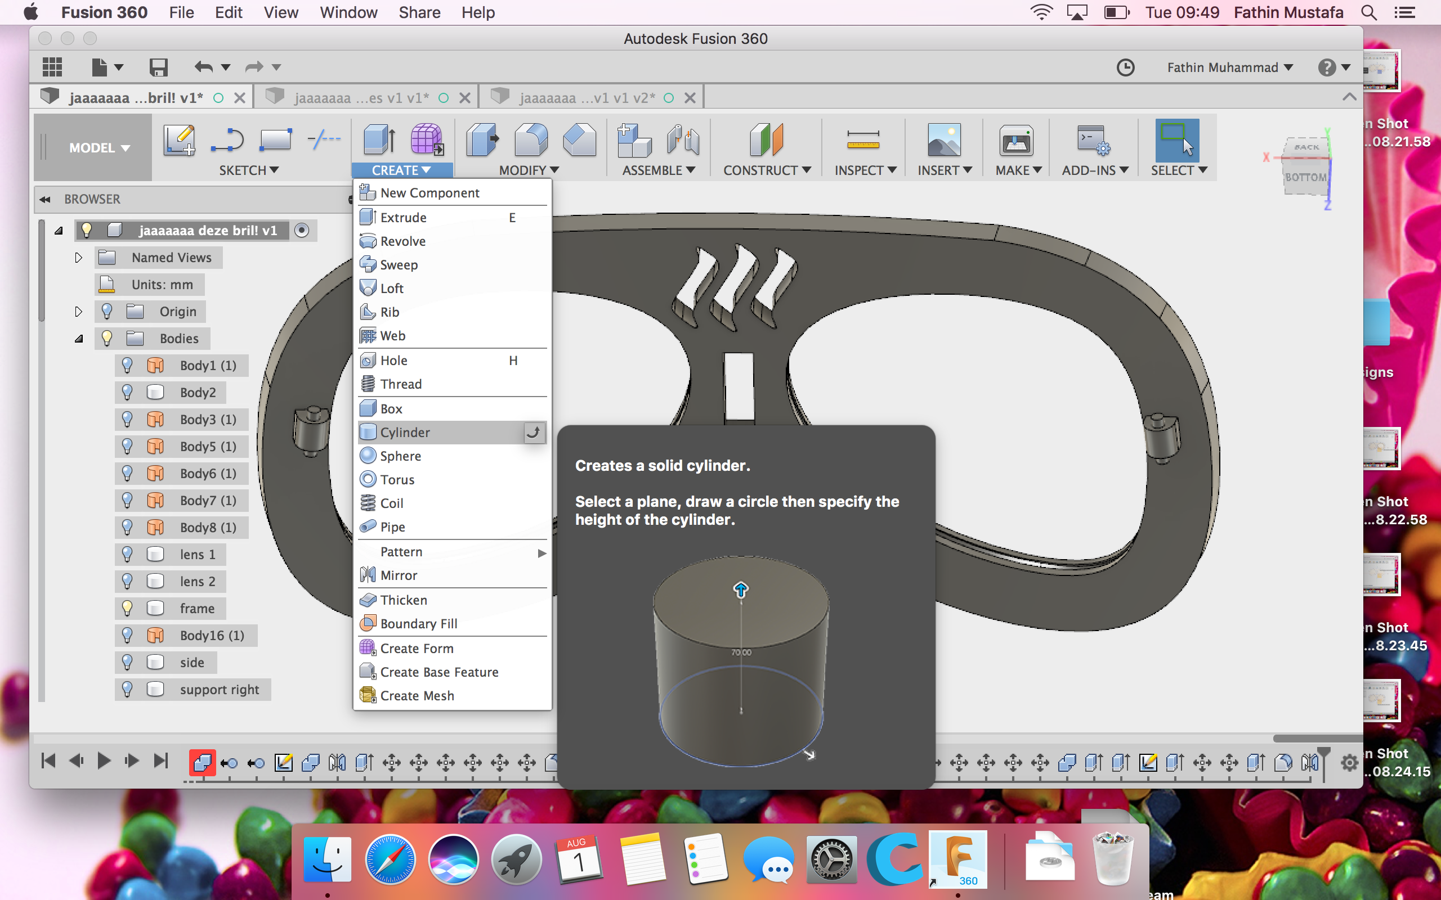Choose Revolve from the Create menu

(452, 241)
